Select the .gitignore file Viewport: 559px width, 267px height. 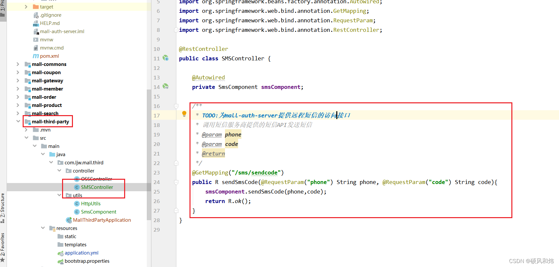click(x=51, y=15)
